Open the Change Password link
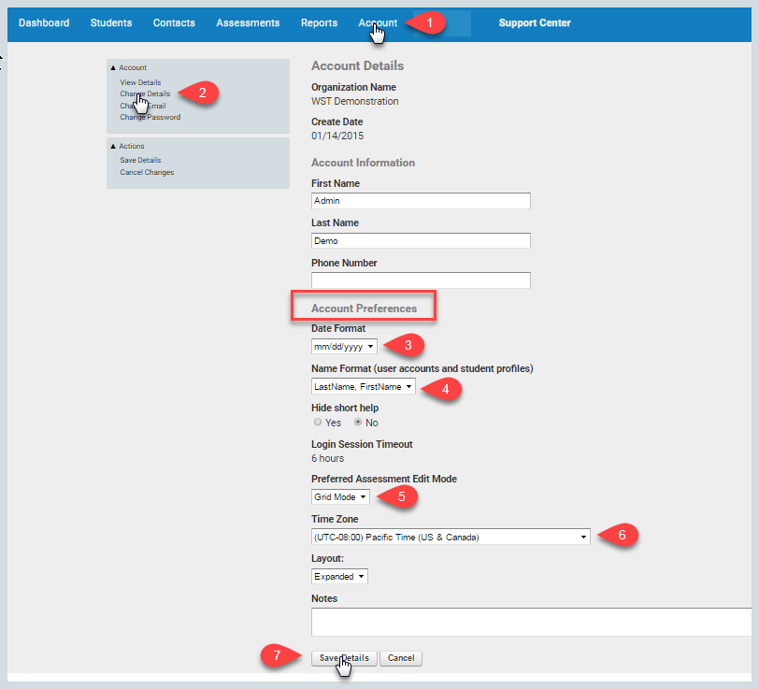Image resolution: width=759 pixels, height=689 pixels. click(150, 117)
